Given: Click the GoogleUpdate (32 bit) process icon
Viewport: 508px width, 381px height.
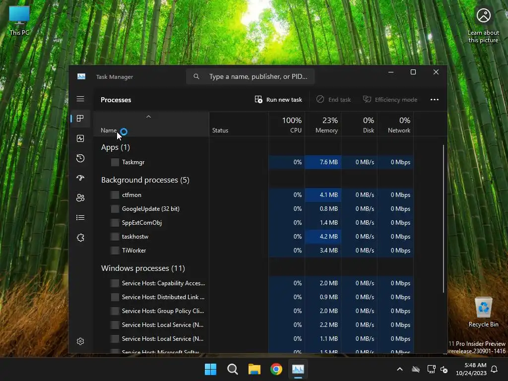Looking at the screenshot, I should click(x=115, y=209).
